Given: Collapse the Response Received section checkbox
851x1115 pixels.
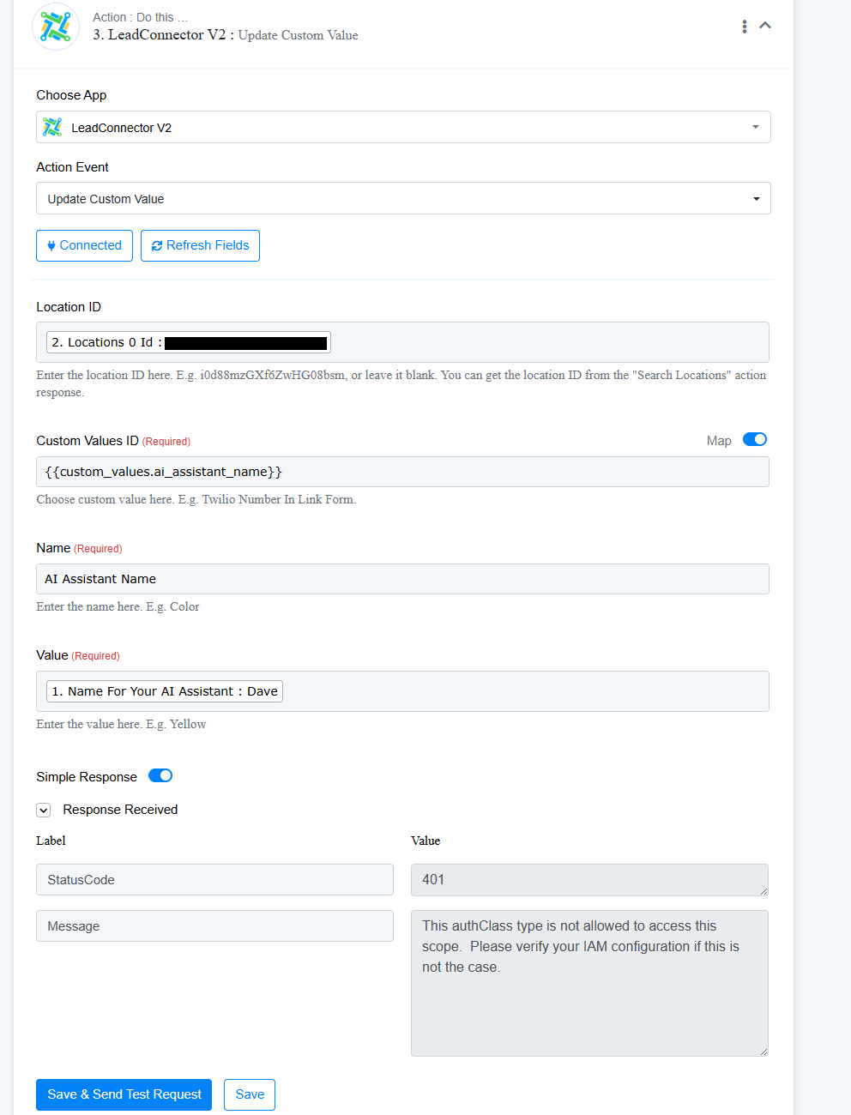Looking at the screenshot, I should (x=43, y=810).
